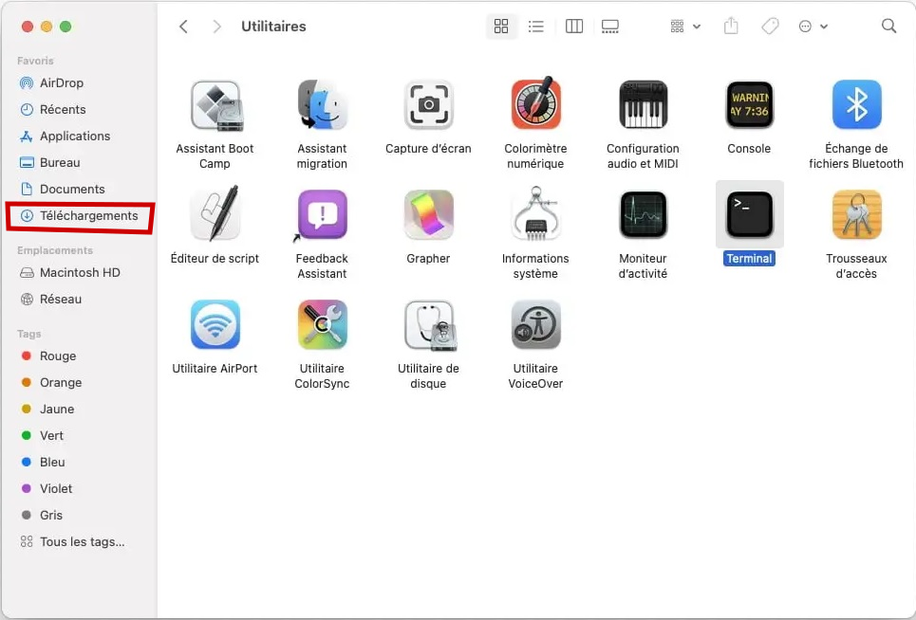Click the Share toolbar button
The image size is (916, 620).
pos(731,27)
